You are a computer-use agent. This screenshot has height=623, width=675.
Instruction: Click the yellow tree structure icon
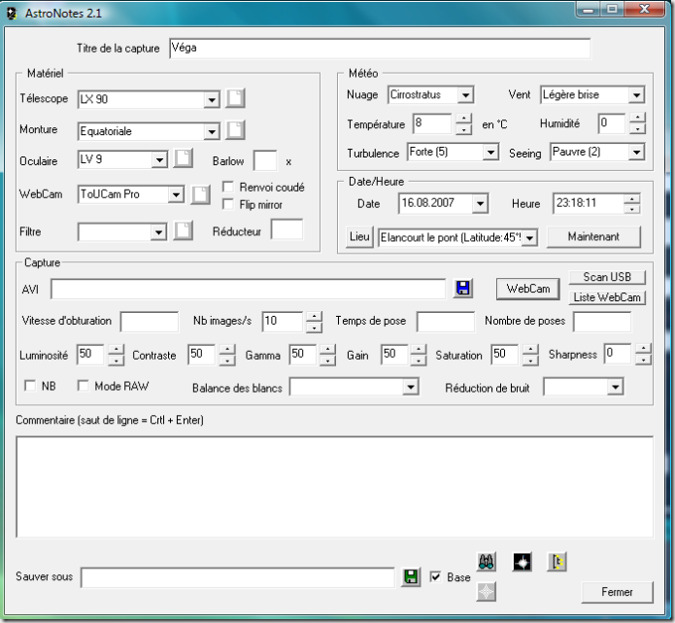click(x=557, y=562)
